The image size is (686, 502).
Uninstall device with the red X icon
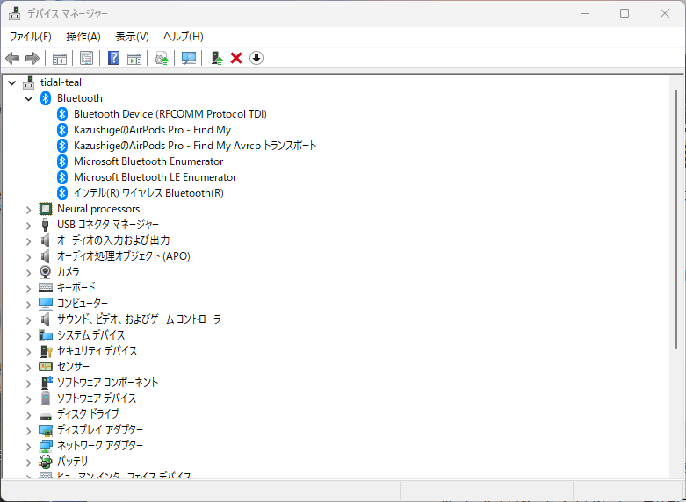point(236,58)
